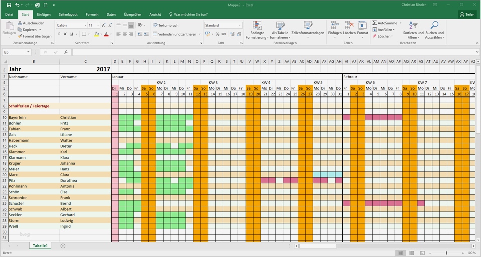Open the Standard number format dropdown
Image resolution: width=481 pixels, height=257 pixels.
(240, 25)
